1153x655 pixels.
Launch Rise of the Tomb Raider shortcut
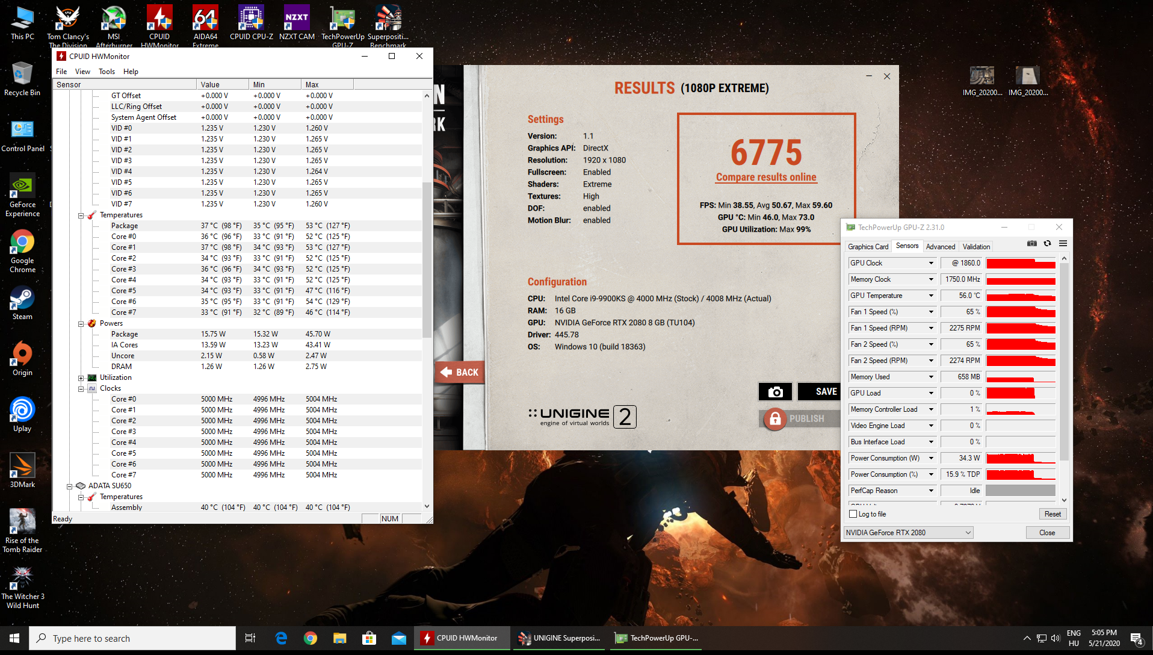(22, 530)
